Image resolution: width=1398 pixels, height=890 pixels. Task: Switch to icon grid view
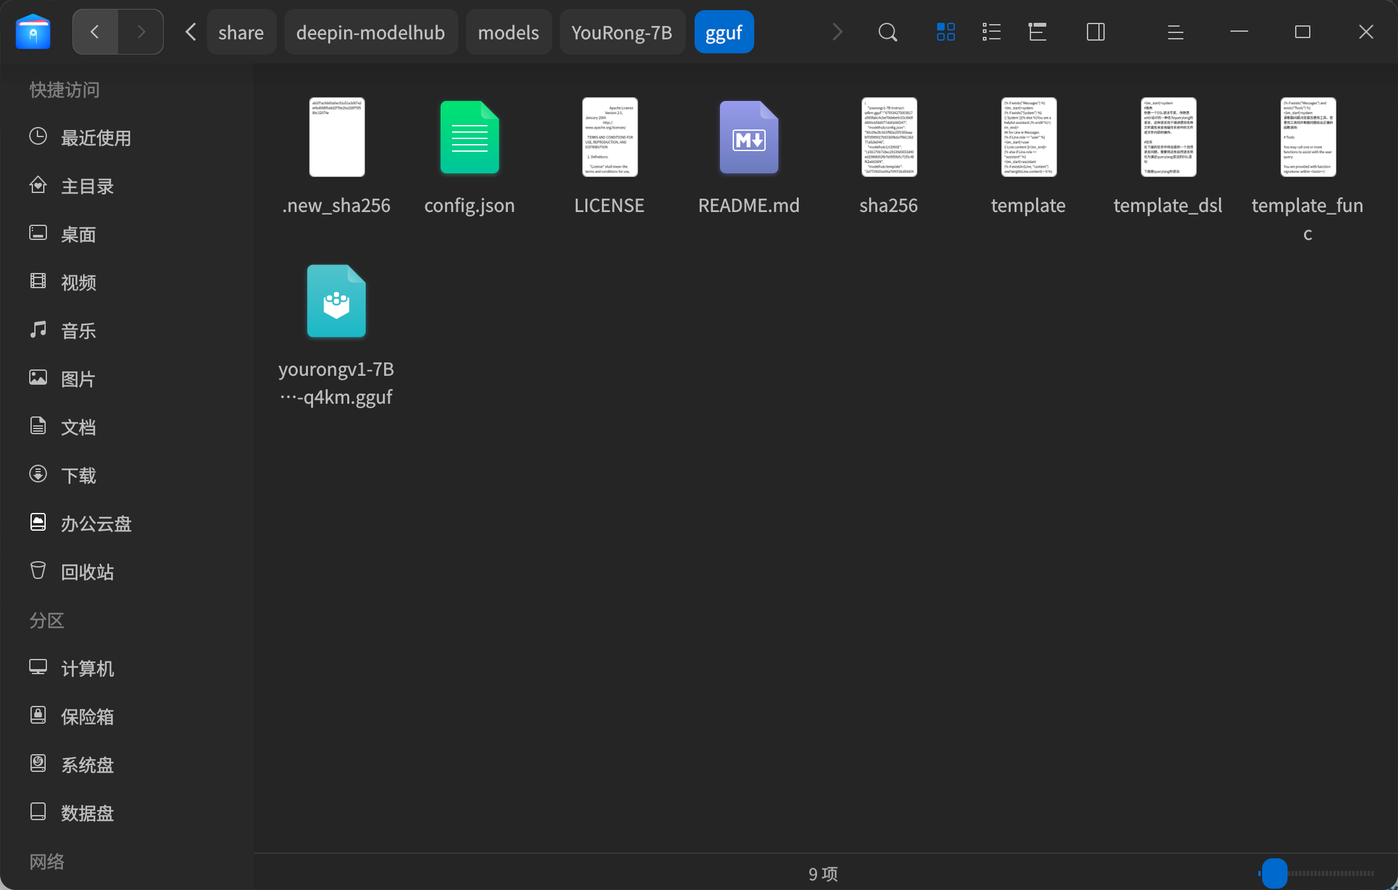pyautogui.click(x=945, y=32)
